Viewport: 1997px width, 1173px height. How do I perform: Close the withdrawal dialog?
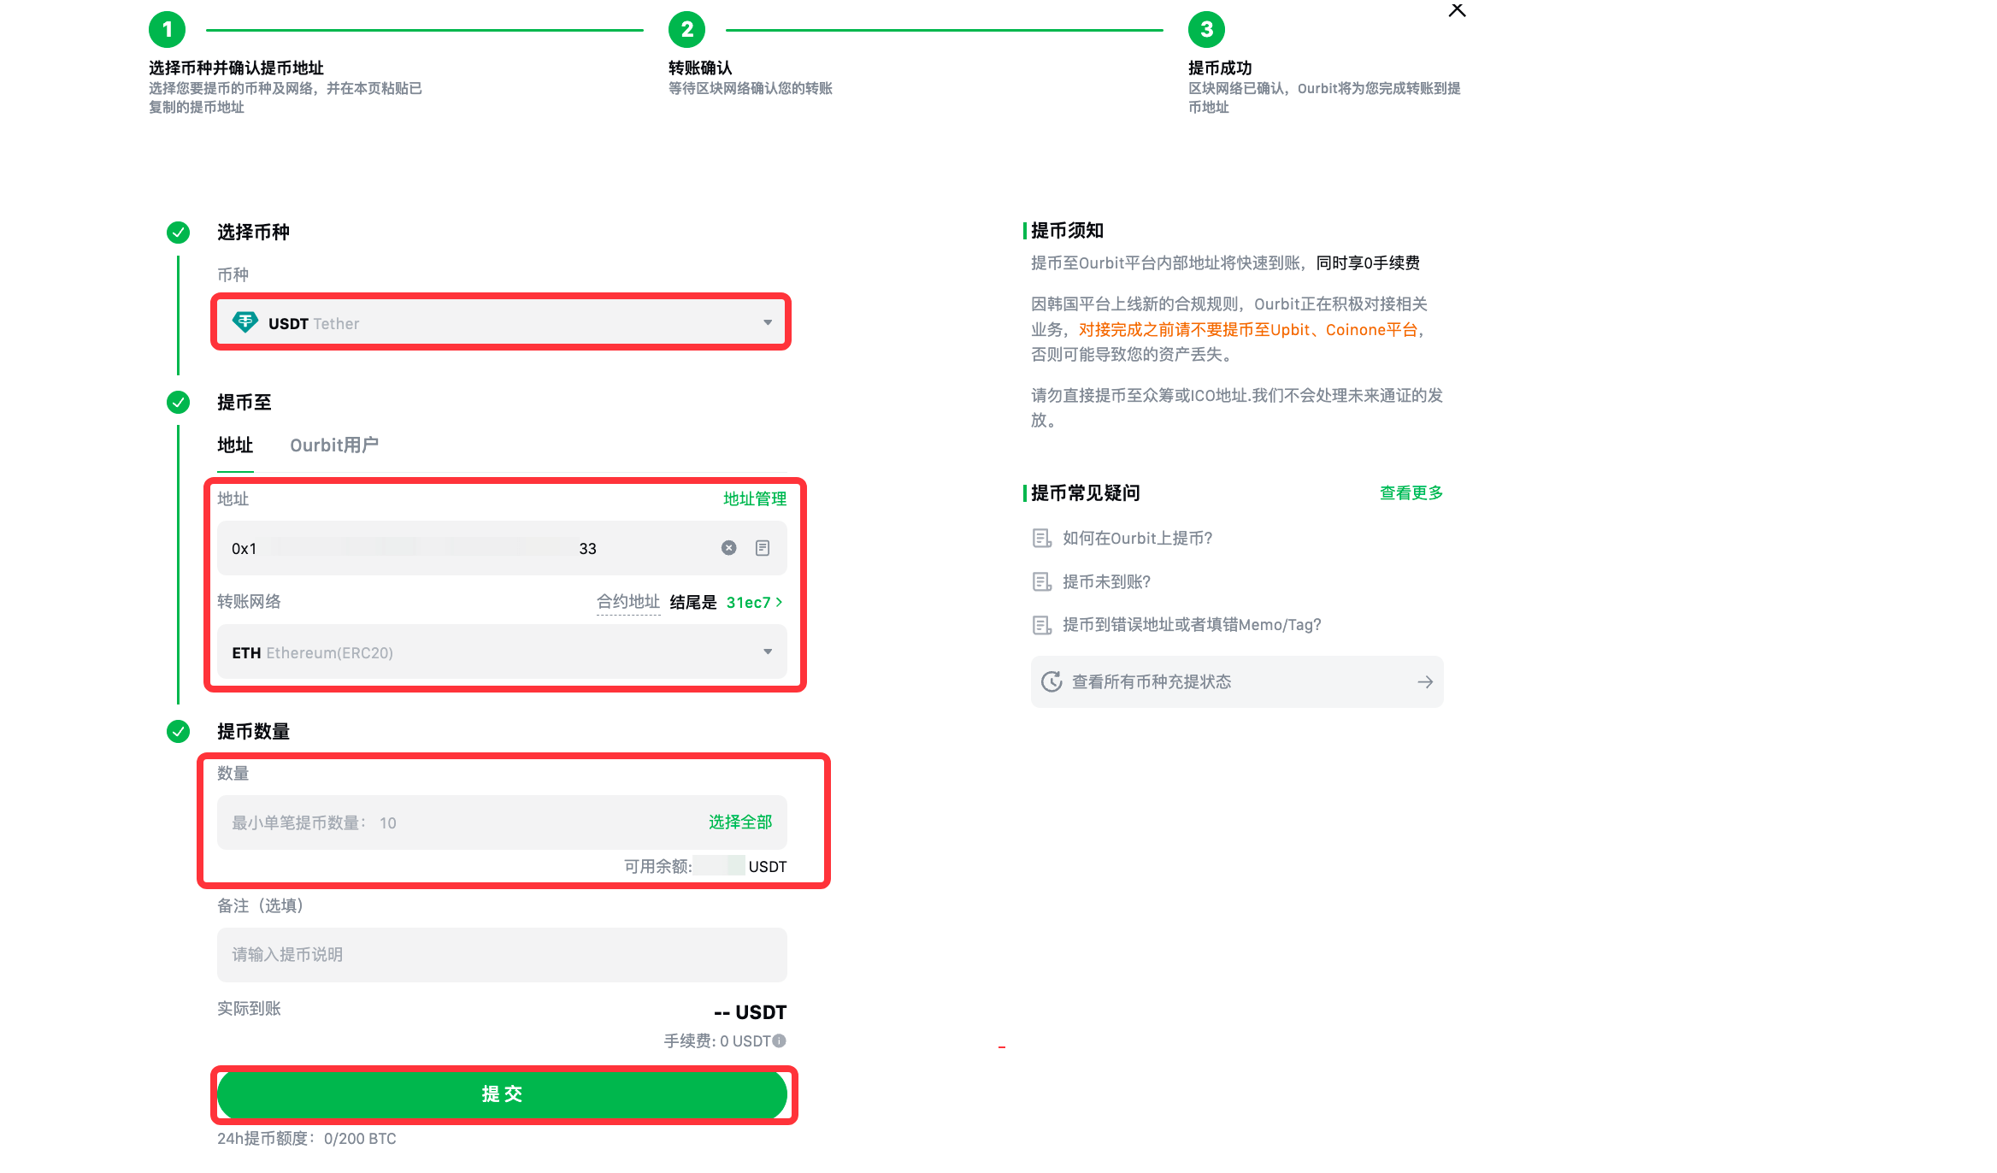(1457, 10)
